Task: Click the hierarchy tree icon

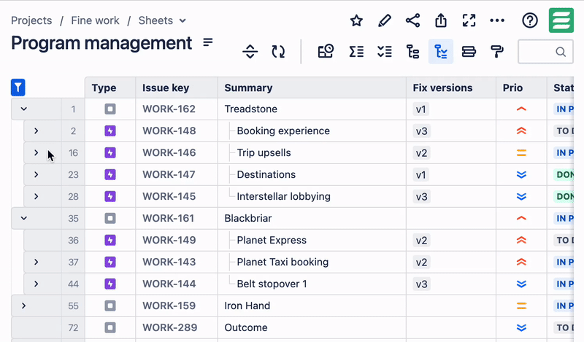Action: (412, 51)
